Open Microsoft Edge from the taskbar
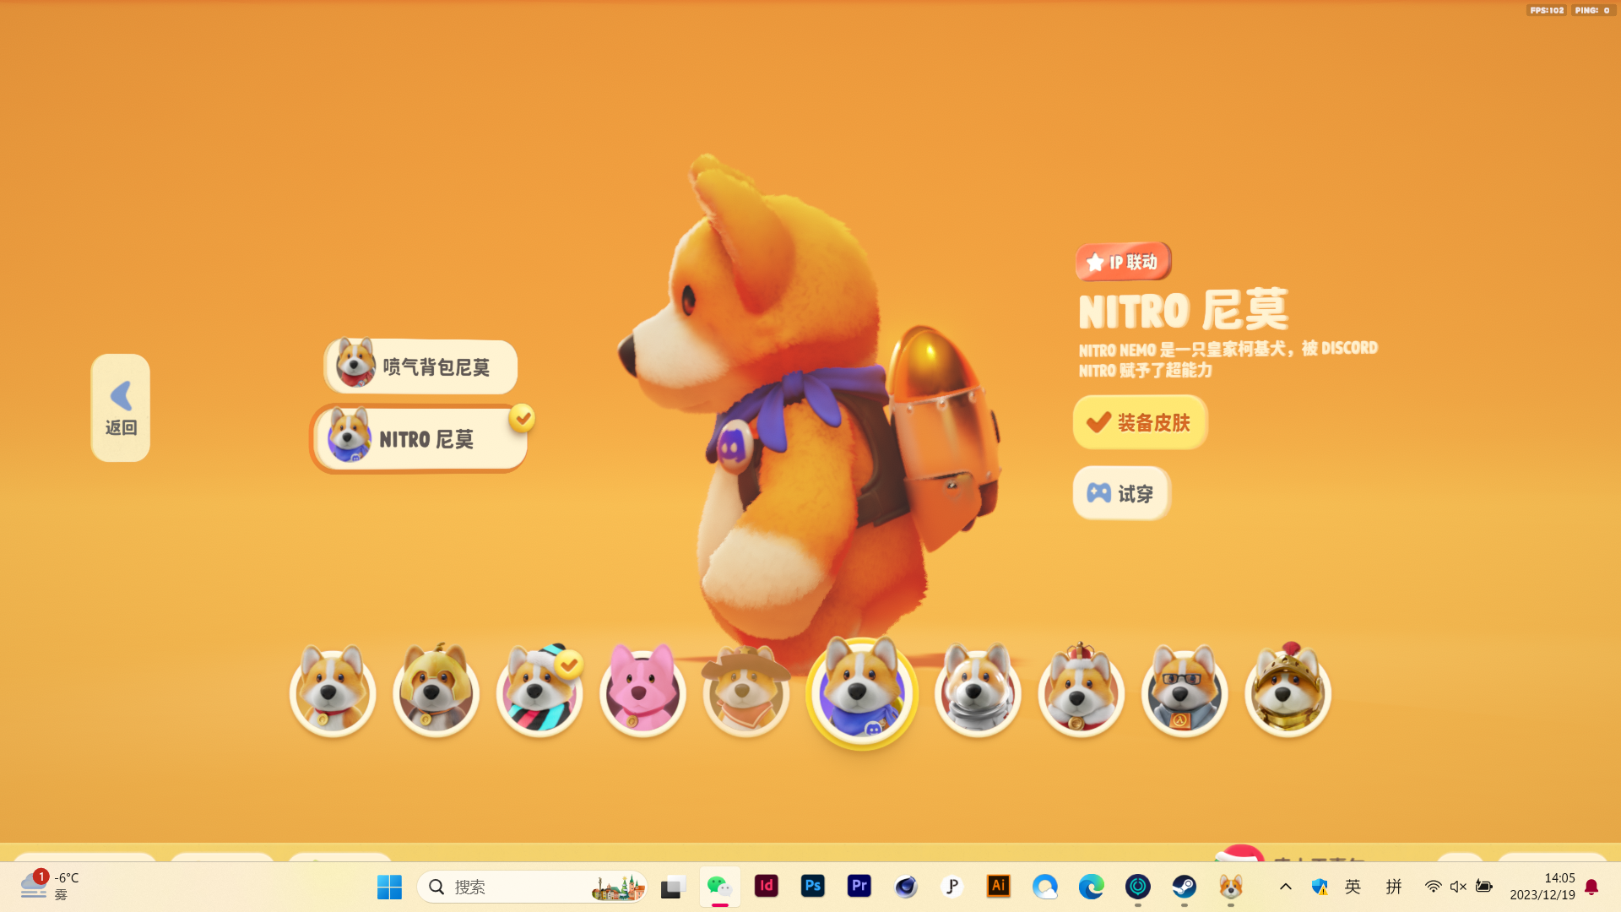This screenshot has width=1621, height=912. pyautogui.click(x=1092, y=887)
